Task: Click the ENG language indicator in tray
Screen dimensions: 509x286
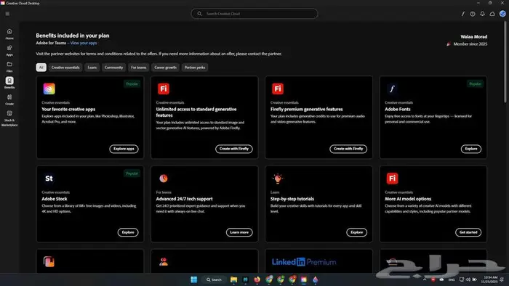Action: pos(452,279)
